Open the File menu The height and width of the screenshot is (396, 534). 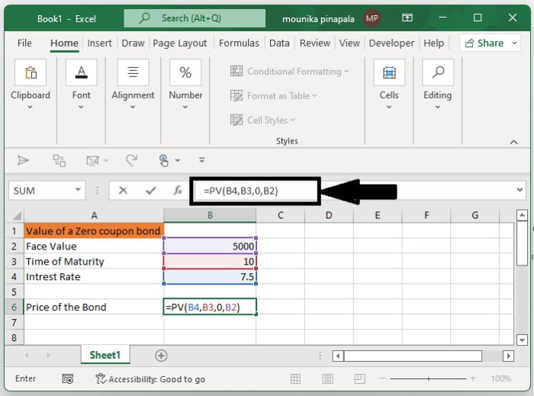click(x=24, y=43)
